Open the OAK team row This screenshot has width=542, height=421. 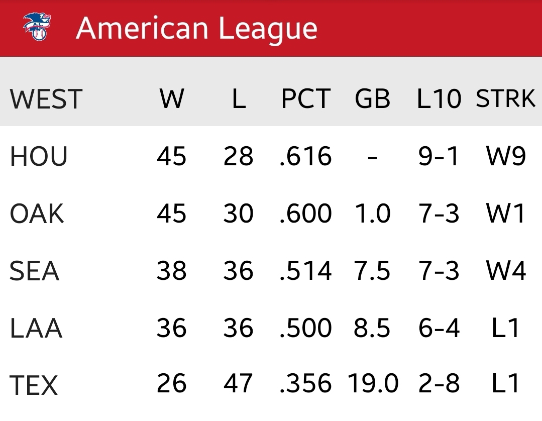tap(271, 214)
